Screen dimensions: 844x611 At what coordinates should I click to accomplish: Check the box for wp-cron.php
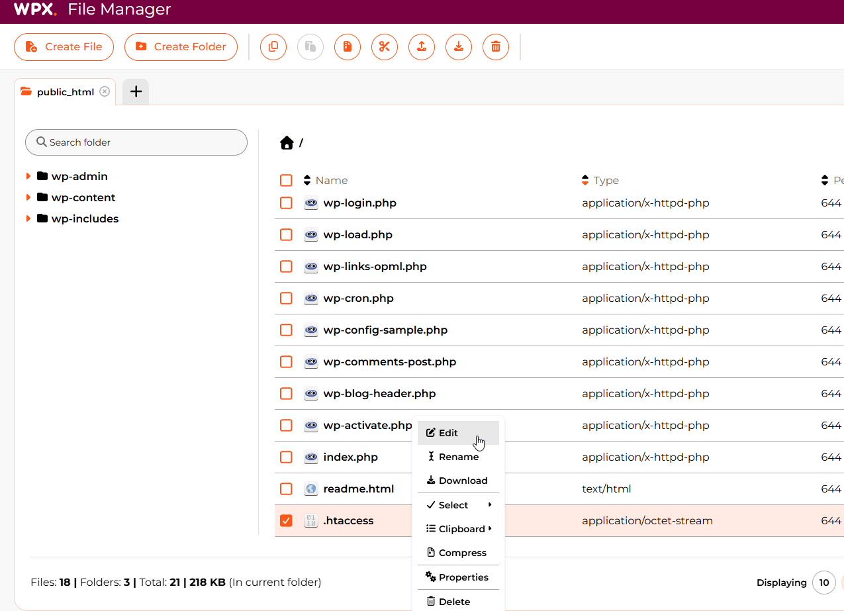point(286,299)
